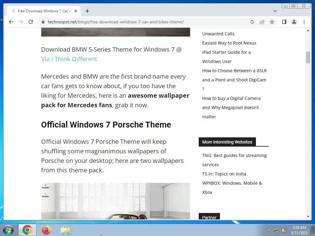
Task: Click Chrome in the taskbar
Action: (x=27, y=230)
